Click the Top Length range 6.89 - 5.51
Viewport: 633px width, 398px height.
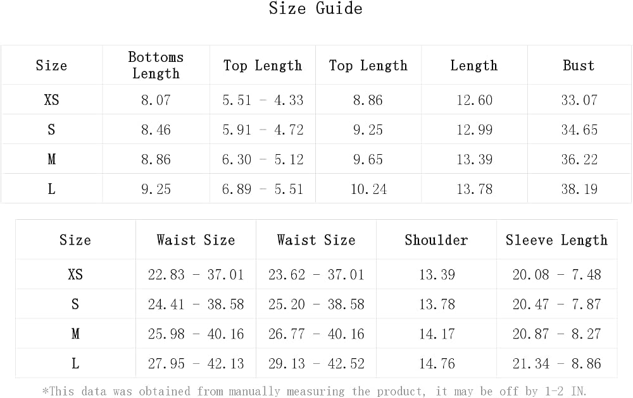tap(263, 190)
